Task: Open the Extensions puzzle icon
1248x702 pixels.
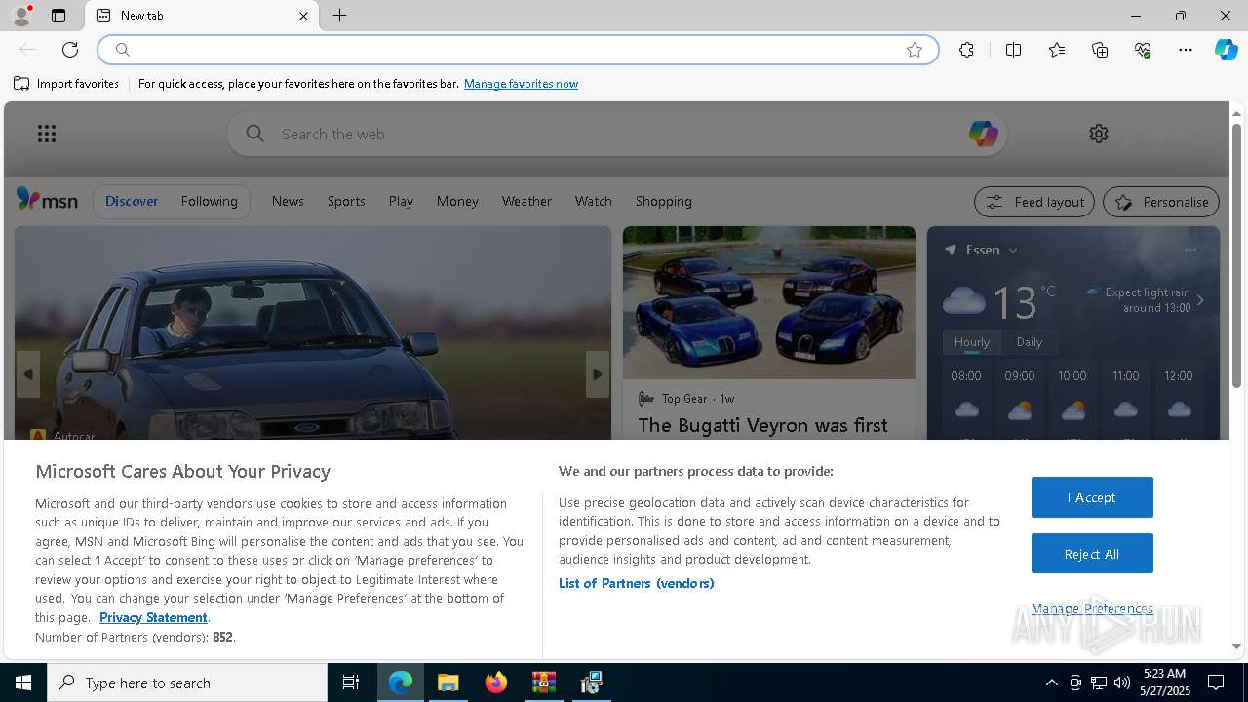Action: (x=966, y=50)
